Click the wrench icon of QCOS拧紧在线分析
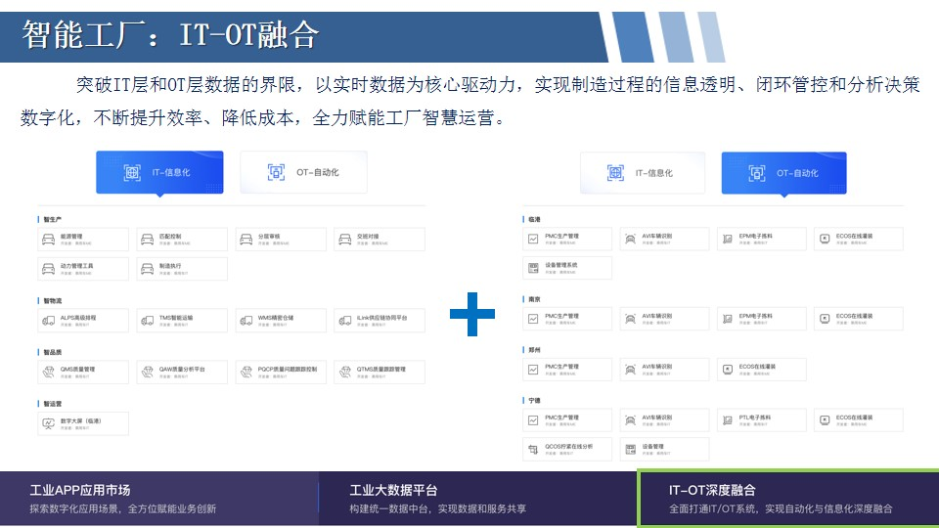939x528 pixels. (533, 449)
